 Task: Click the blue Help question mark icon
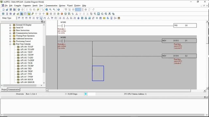tap(58, 9)
